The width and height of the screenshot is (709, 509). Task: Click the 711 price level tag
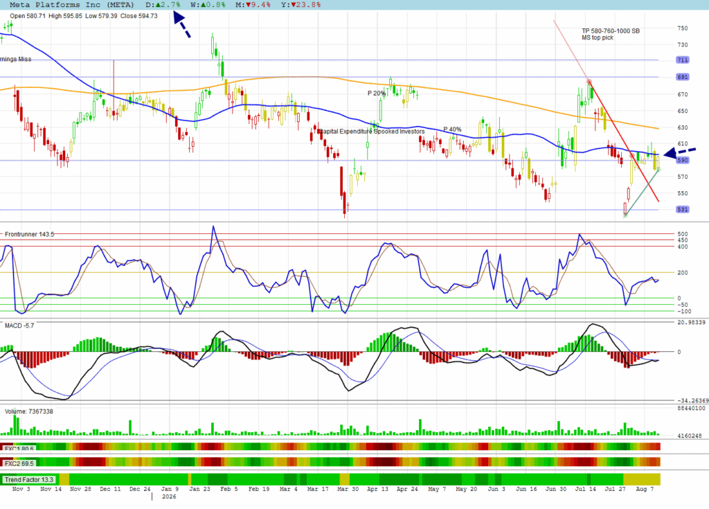[682, 60]
